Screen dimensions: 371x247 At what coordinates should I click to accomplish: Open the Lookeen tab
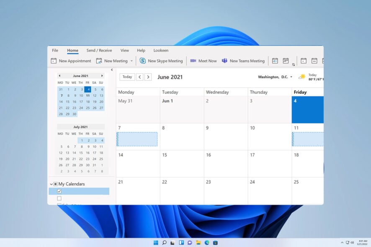[161, 50]
